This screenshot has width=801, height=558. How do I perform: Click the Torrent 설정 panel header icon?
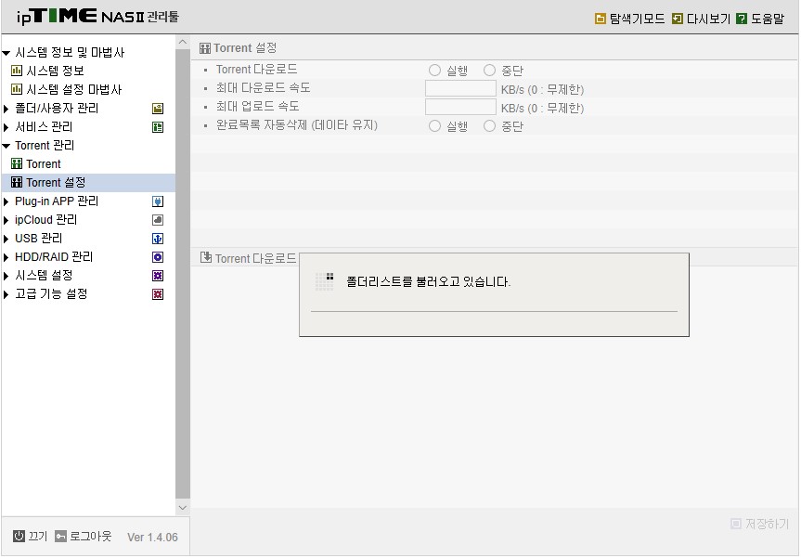point(205,48)
